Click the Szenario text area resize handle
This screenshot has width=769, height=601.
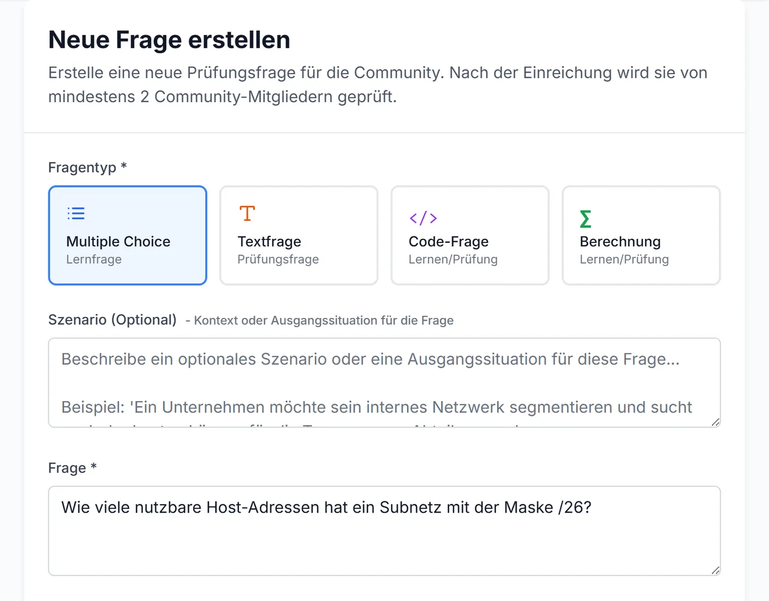pos(715,422)
